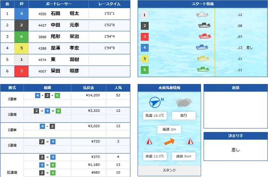Click the 波高 5cm box
The width and height of the screenshot is (268, 177).
click(184, 156)
